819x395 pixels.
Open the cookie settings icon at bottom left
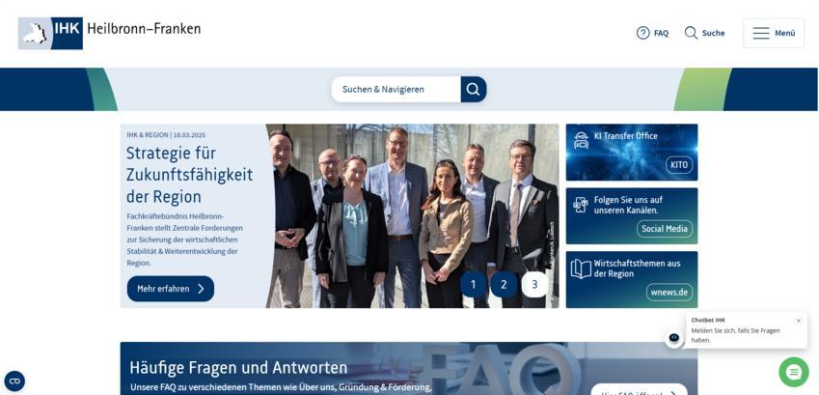(x=14, y=381)
